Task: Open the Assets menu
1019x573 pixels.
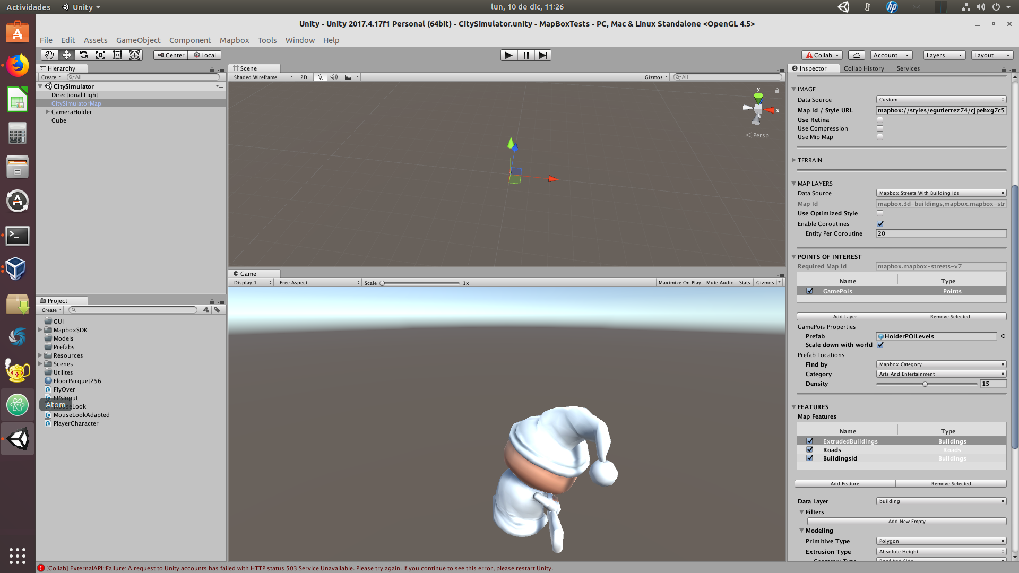Action: click(96, 40)
